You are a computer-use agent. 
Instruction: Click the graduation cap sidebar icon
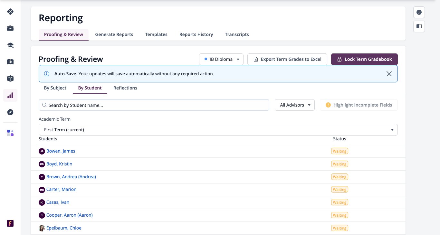(10, 45)
